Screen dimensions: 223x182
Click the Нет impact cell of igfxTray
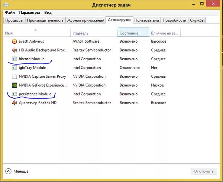point(154,68)
